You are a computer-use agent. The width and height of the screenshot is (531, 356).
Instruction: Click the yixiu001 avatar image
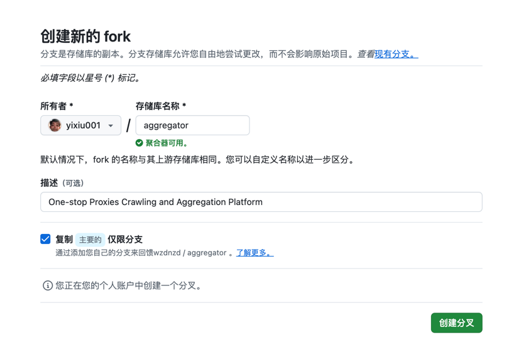point(55,125)
